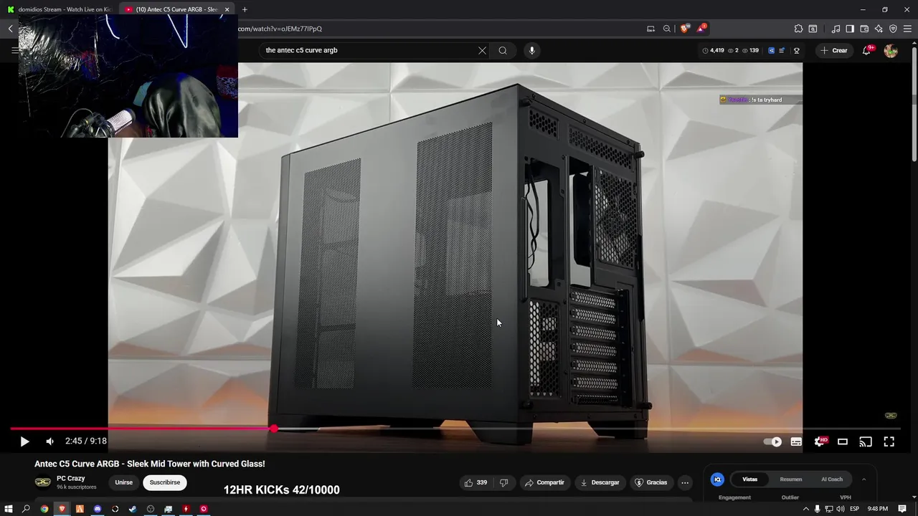Click the Gracias button

click(x=650, y=482)
